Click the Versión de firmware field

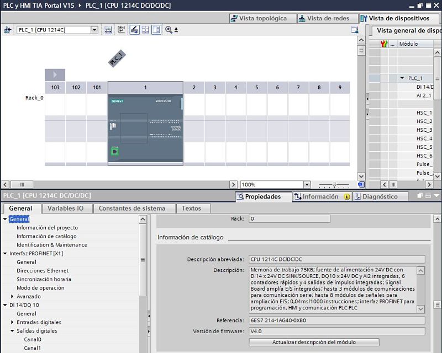(x=337, y=331)
